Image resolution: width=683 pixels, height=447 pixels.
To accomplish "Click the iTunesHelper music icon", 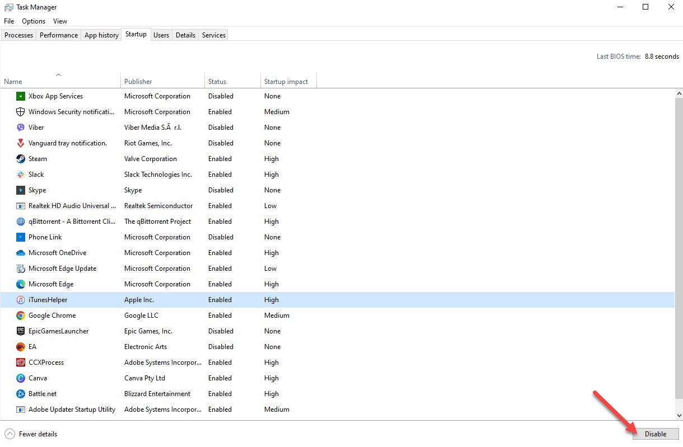I will tap(21, 300).
